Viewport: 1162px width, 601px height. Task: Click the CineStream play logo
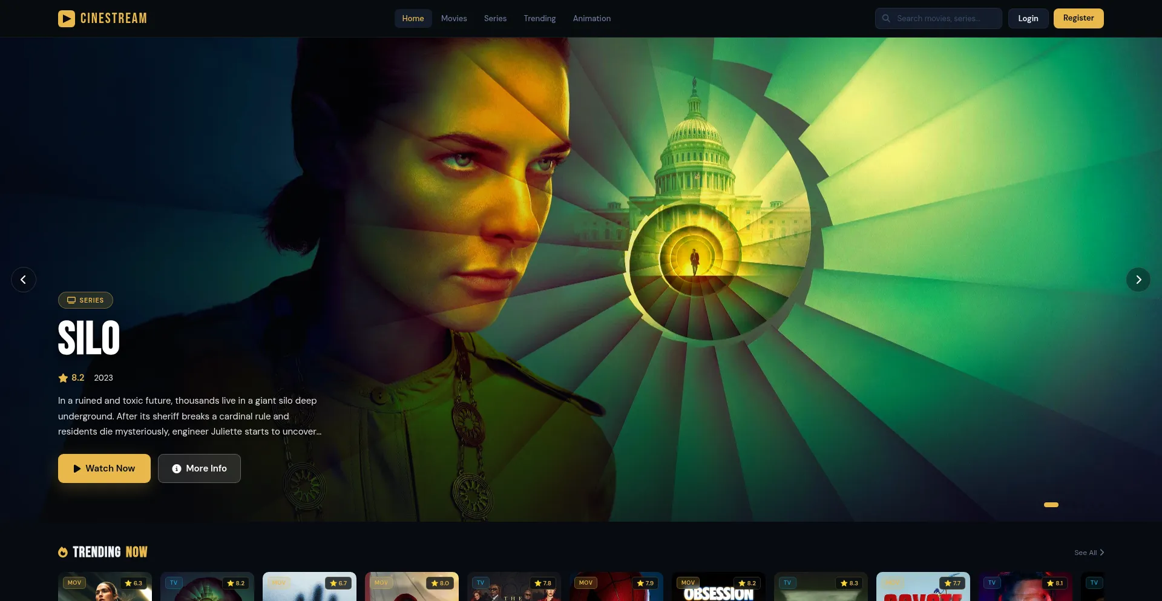click(x=102, y=19)
